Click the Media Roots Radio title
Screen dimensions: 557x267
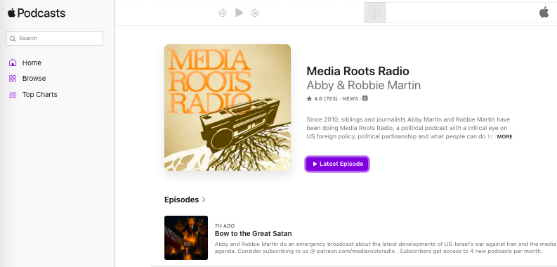[x=358, y=71]
